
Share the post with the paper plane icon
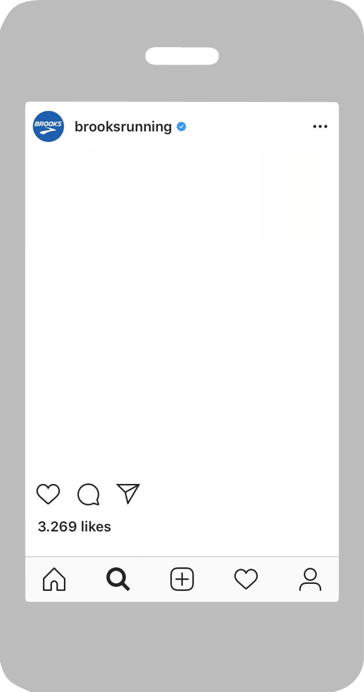tap(128, 494)
